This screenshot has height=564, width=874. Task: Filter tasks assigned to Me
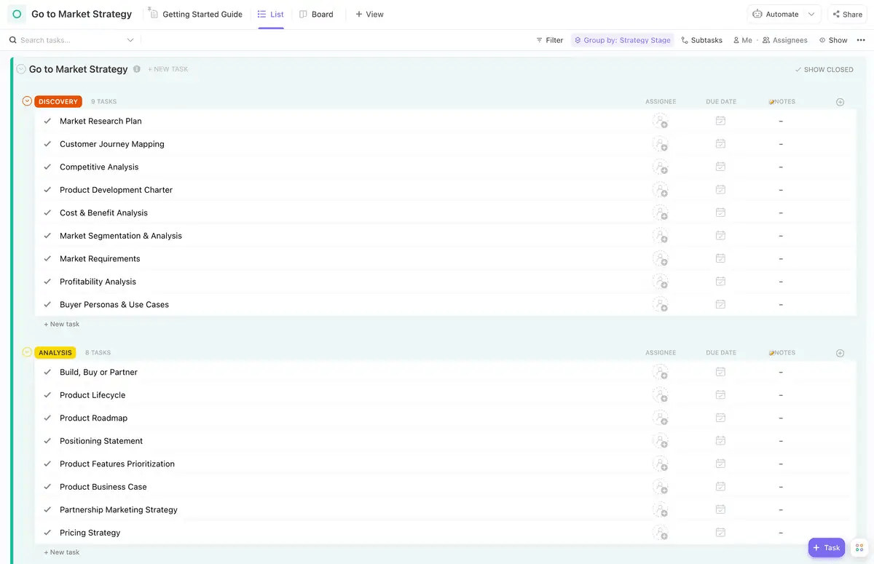pyautogui.click(x=742, y=40)
